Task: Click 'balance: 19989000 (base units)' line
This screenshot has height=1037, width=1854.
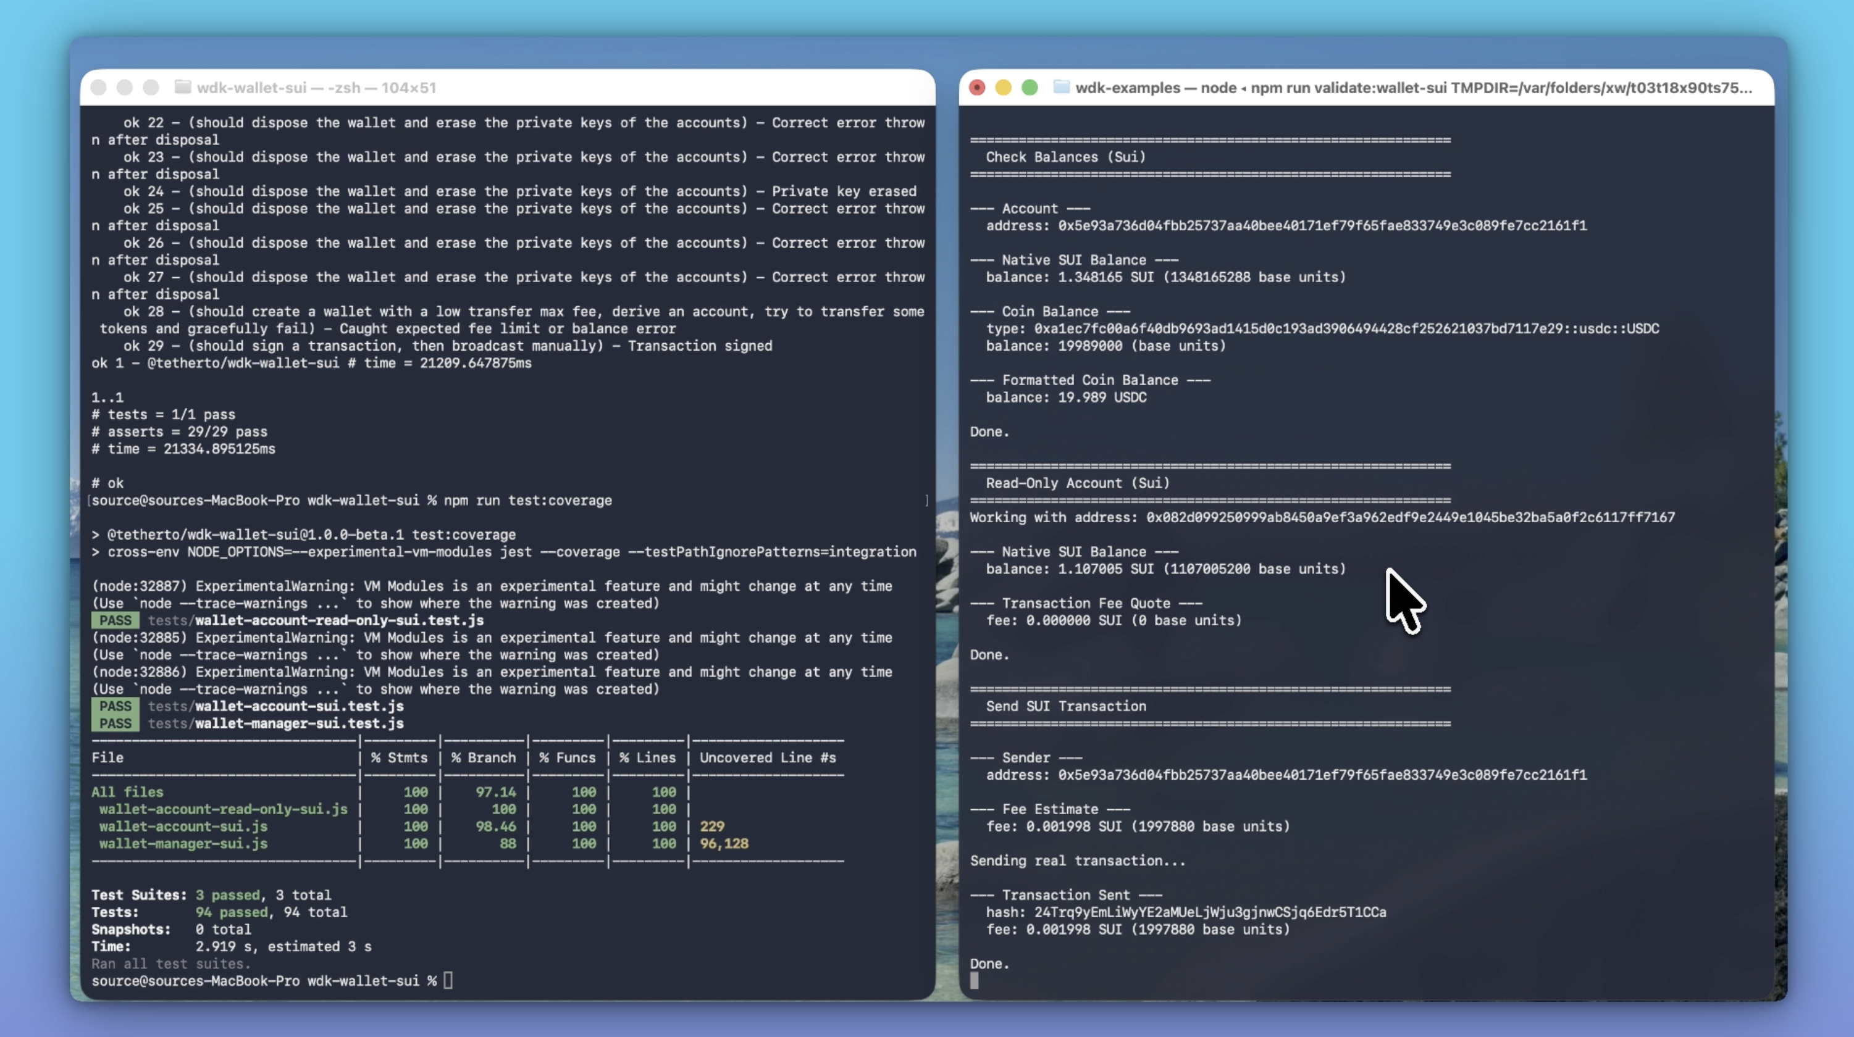Action: pyautogui.click(x=1105, y=346)
